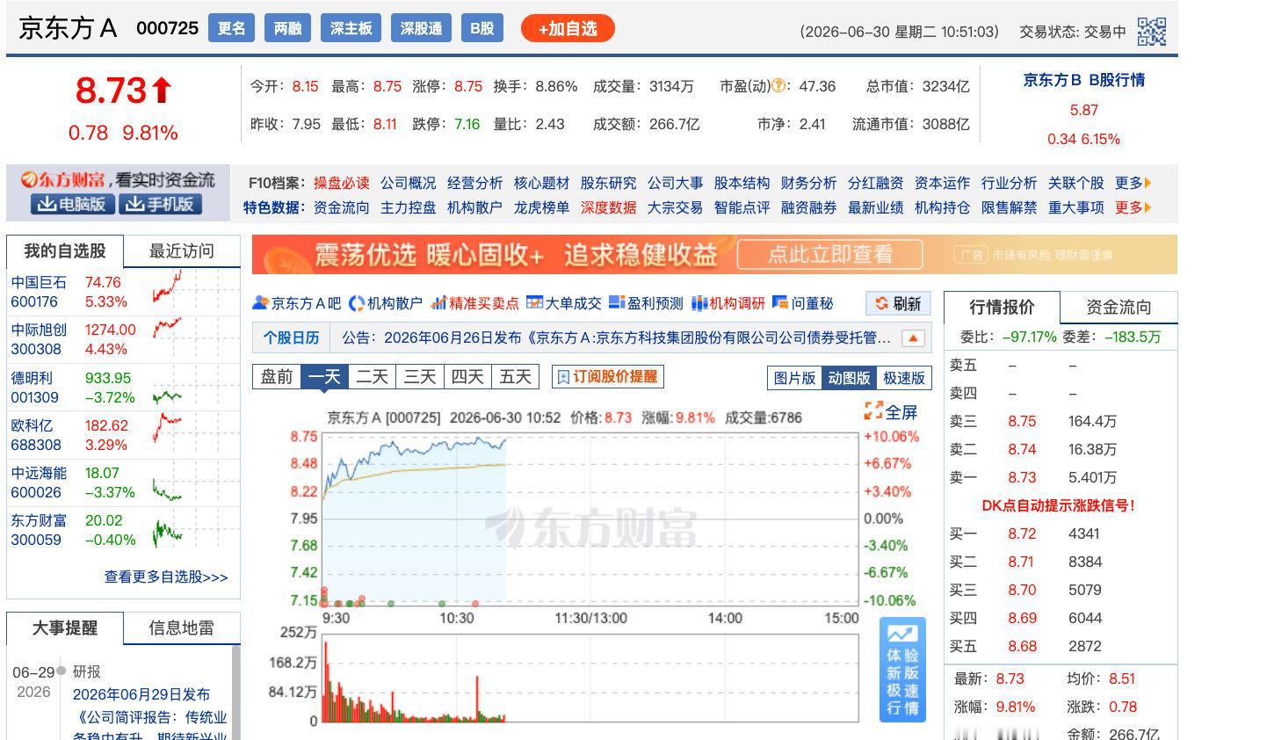
Task: Open 龙虎榜单 link
Action: coord(541,207)
